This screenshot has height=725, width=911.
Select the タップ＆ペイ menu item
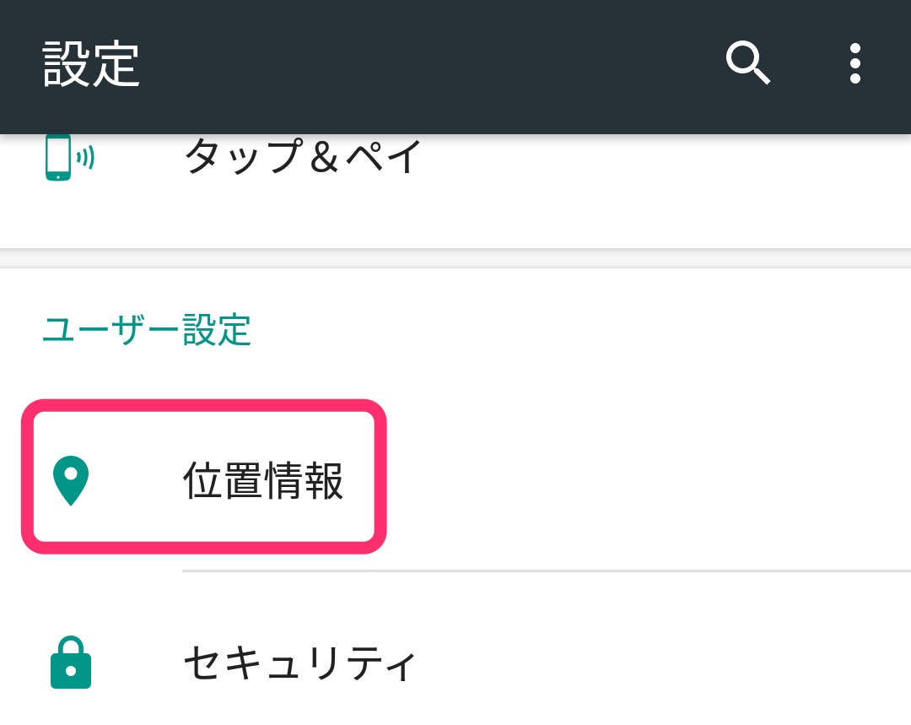tap(302, 157)
